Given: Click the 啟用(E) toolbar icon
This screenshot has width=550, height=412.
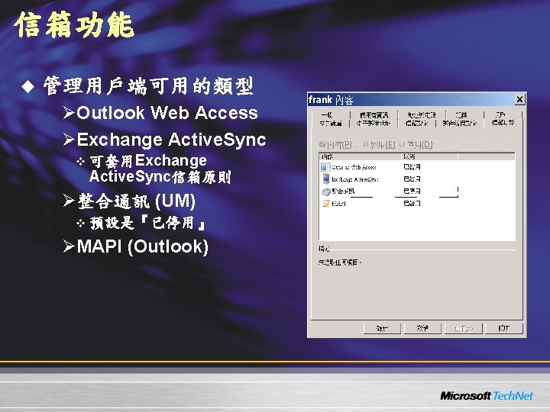Looking at the screenshot, I should pos(366,144).
